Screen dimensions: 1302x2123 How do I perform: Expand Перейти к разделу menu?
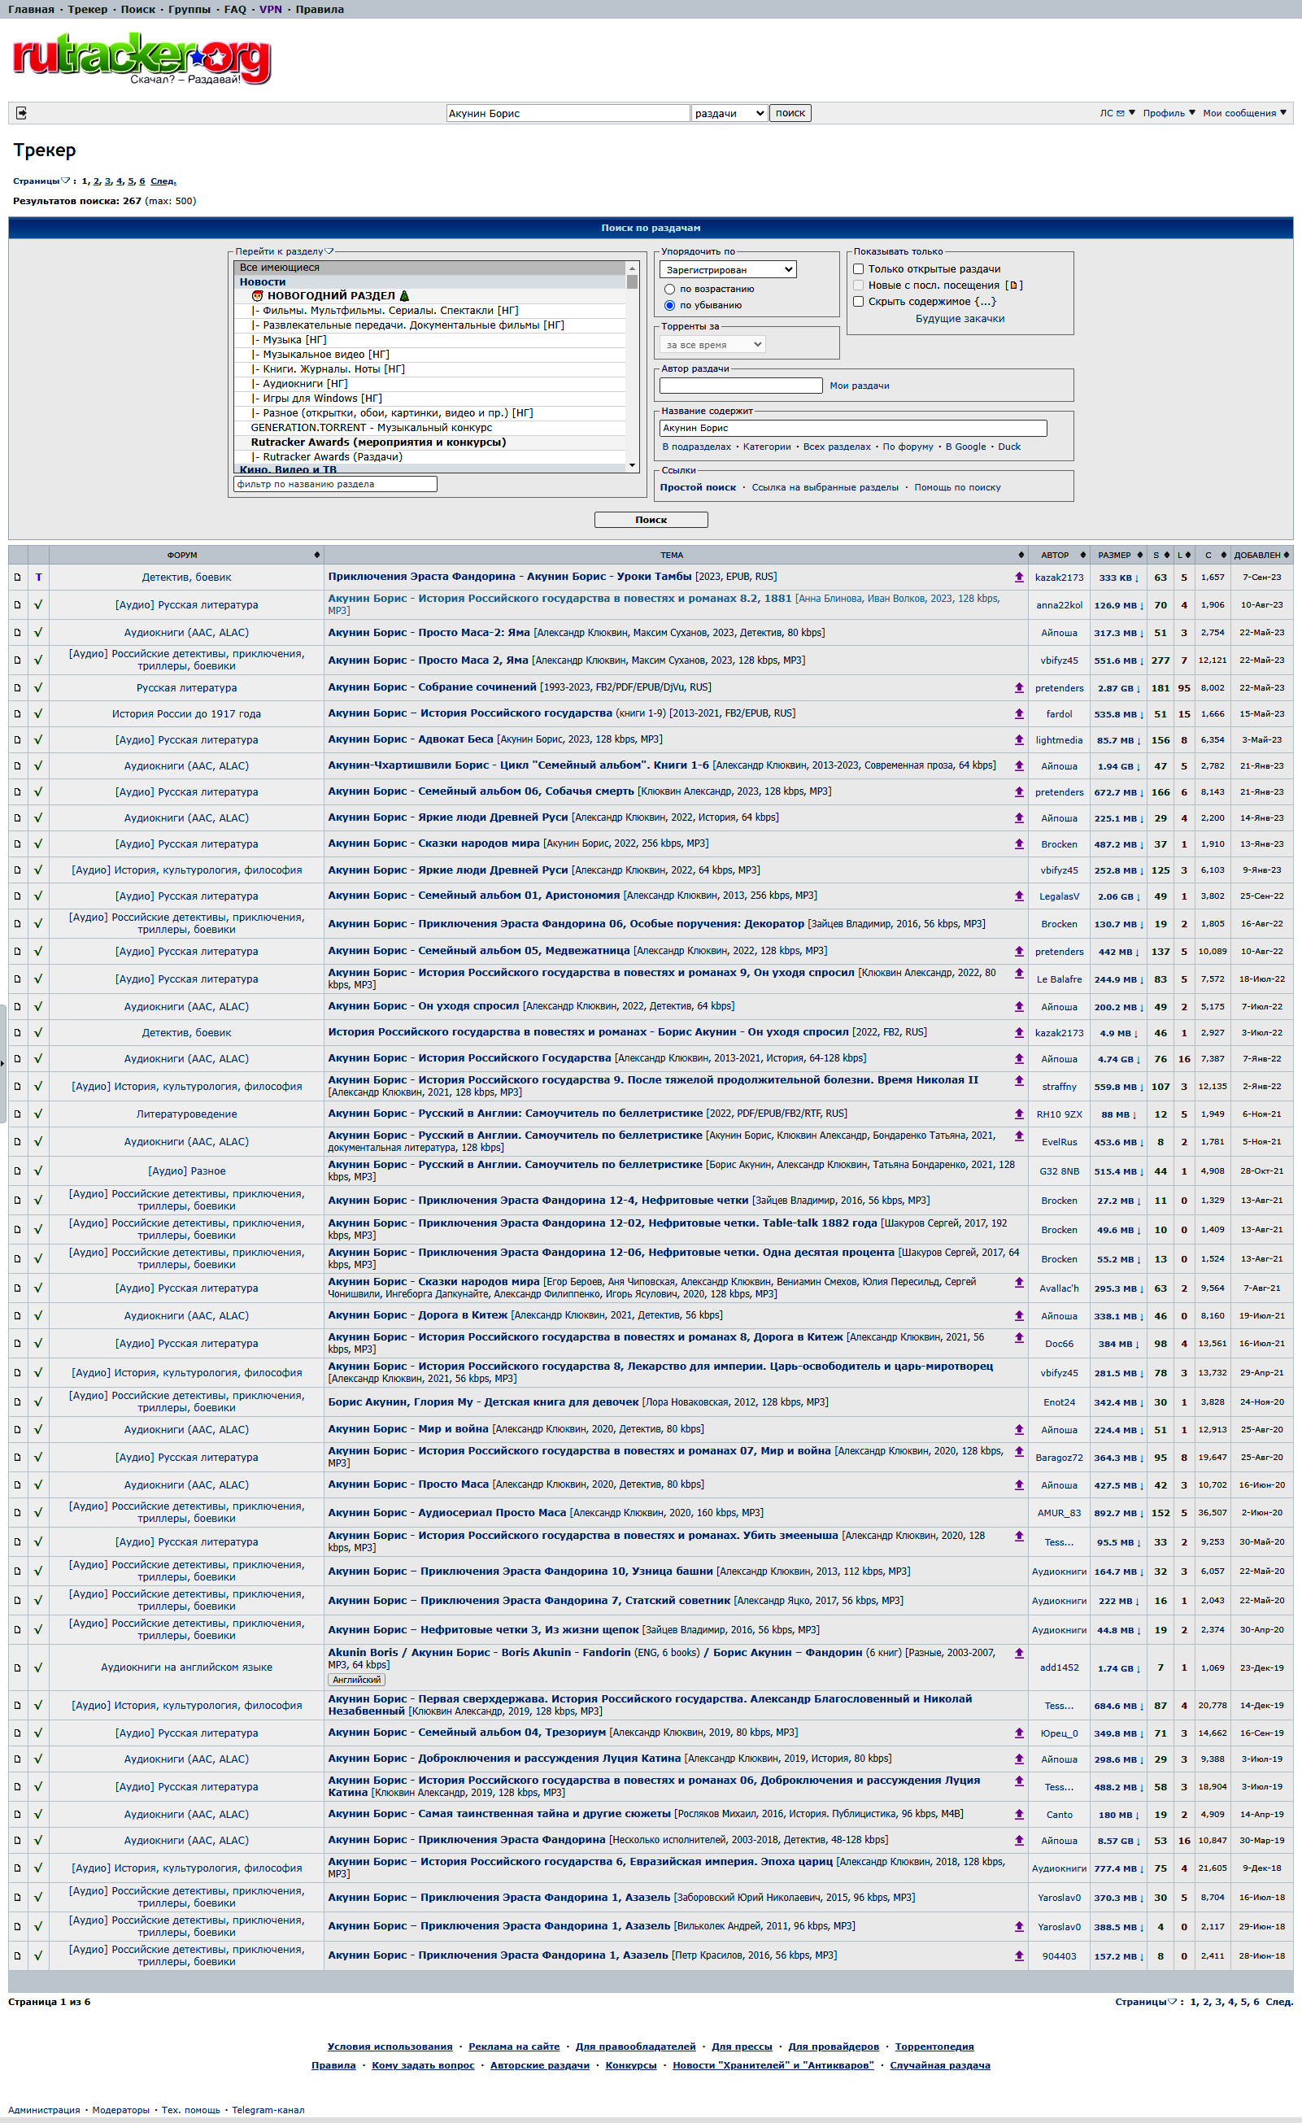285,251
